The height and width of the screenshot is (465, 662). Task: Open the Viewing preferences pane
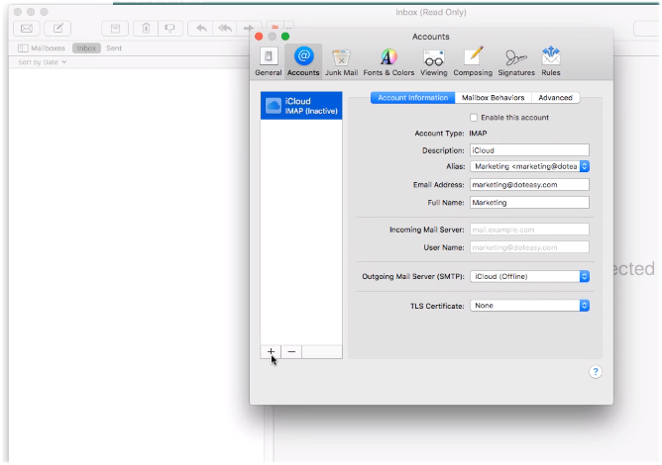(434, 61)
